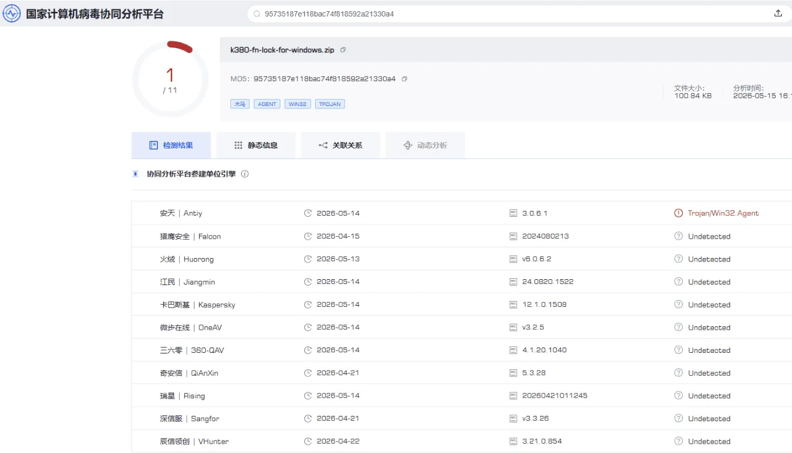Click the Undetected question icon for OneAV
The image size is (792, 453).
(x=679, y=328)
